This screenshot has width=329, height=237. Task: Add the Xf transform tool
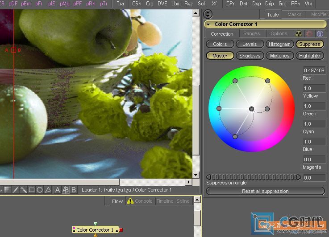click(214, 4)
